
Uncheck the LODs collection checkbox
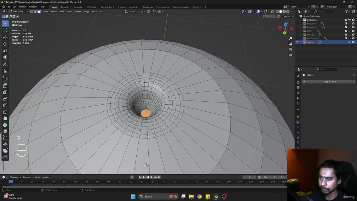tap(346, 31)
